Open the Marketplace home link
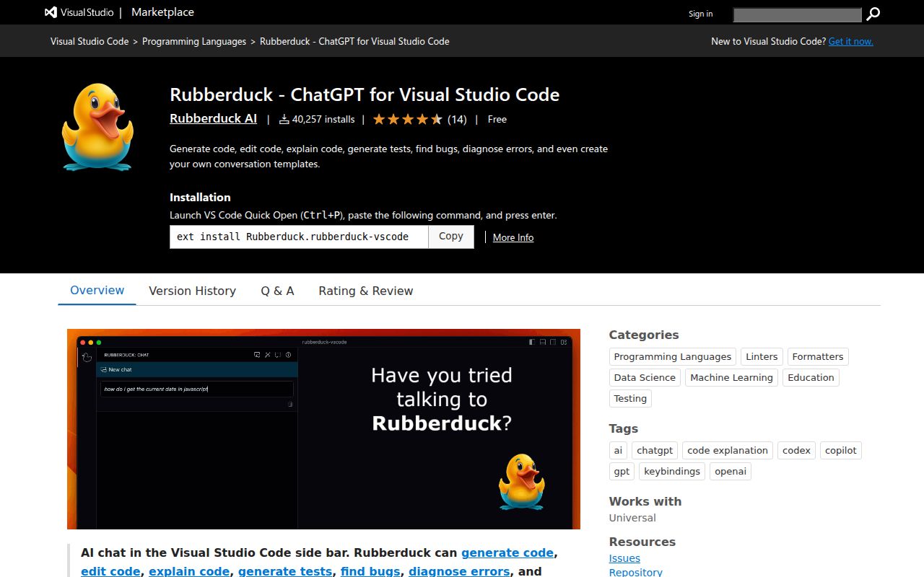The height and width of the screenshot is (577, 924). tap(162, 12)
